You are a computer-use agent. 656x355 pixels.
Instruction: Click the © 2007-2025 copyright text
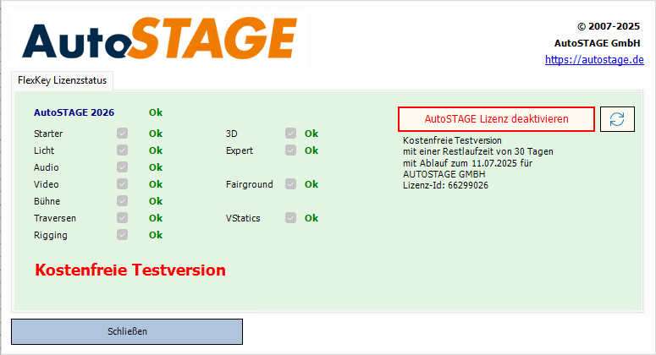(x=609, y=26)
